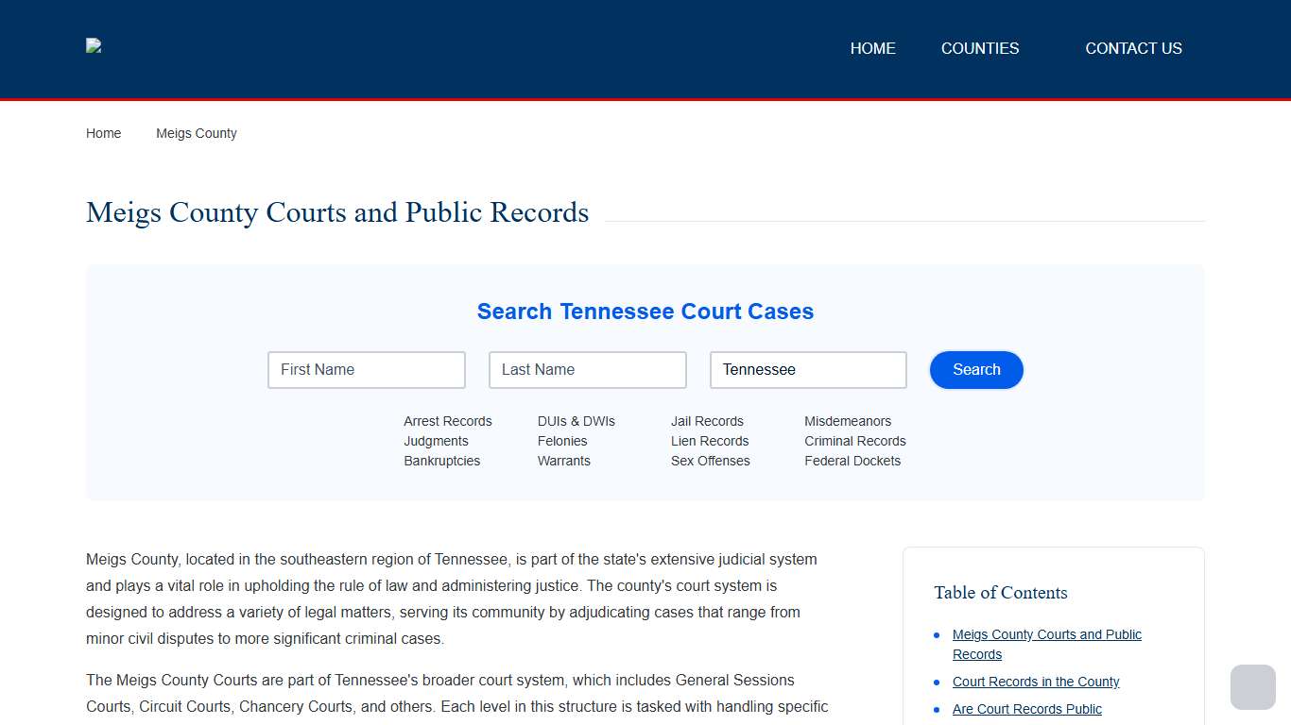Click the site logo image
This screenshot has height=725, width=1291.
(94, 45)
